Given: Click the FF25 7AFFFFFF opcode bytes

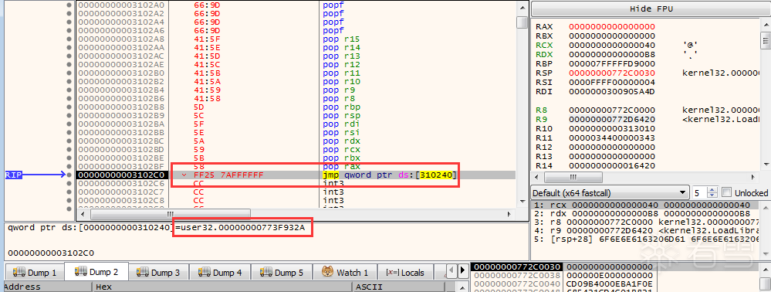Looking at the screenshot, I should point(228,175).
